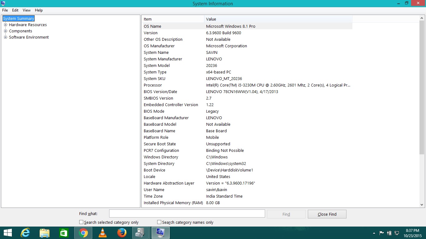Open the network tray icon
426x239 pixels.
point(397,233)
